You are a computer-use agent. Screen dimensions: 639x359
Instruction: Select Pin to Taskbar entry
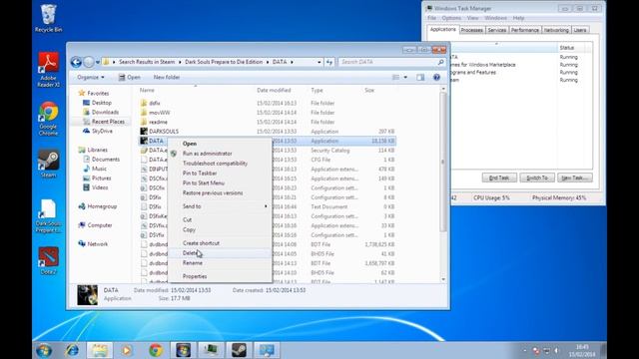tap(220, 173)
